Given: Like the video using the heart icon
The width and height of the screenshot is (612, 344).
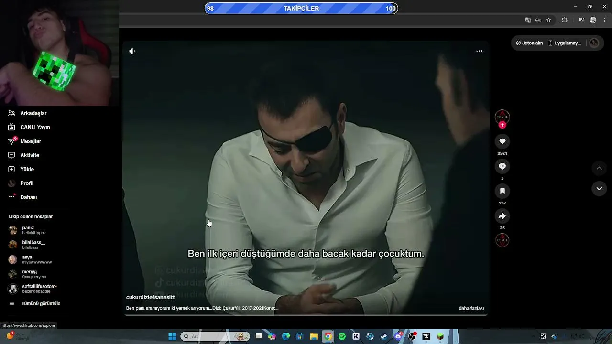Looking at the screenshot, I should [502, 141].
